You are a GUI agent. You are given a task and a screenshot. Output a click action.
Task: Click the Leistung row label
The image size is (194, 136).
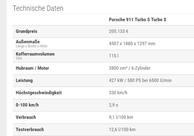[x=24, y=80]
